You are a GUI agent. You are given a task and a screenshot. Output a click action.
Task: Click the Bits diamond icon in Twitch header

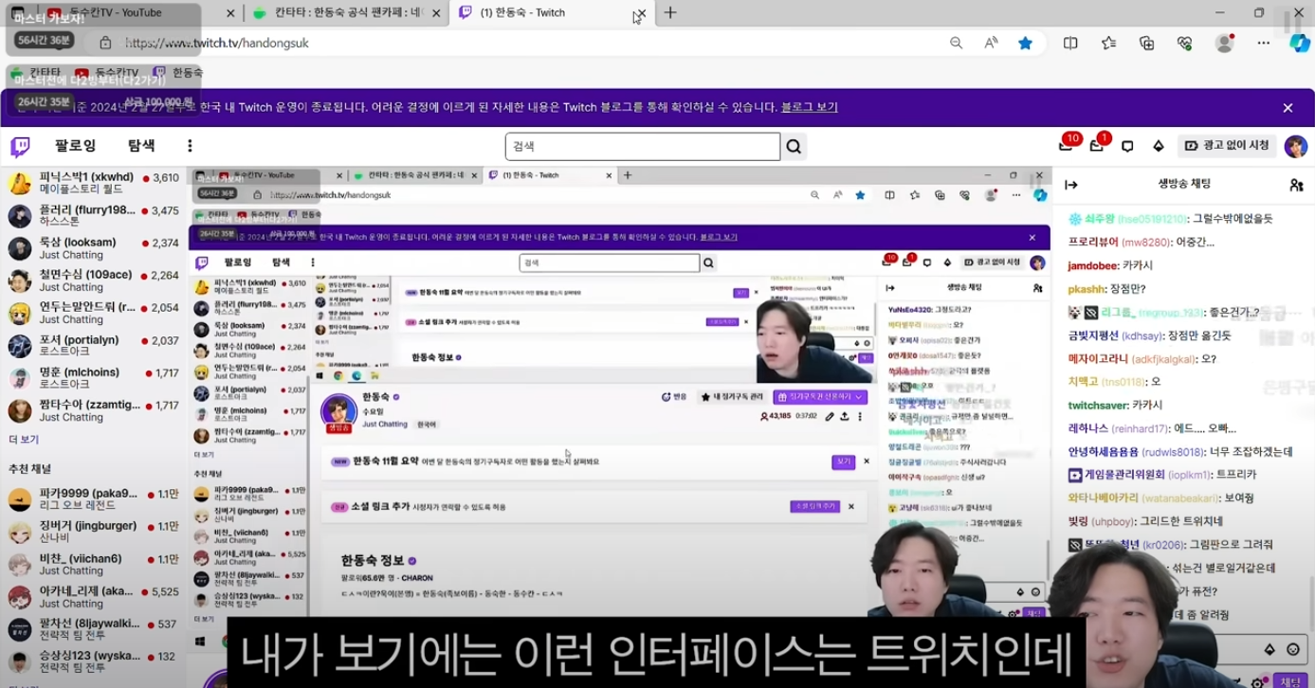click(x=1158, y=147)
